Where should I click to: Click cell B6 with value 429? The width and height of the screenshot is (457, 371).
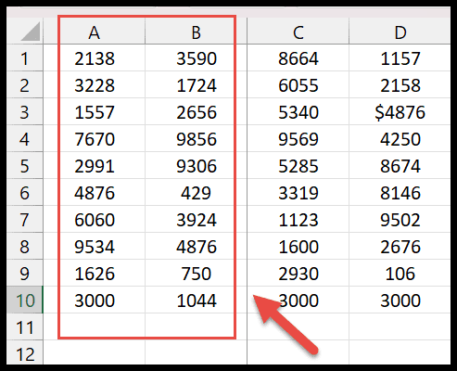click(x=197, y=192)
